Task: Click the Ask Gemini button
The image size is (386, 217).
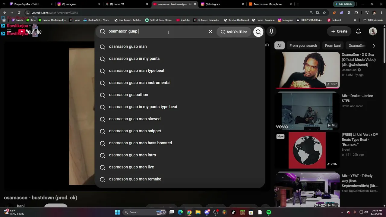Action: (x=343, y=4)
